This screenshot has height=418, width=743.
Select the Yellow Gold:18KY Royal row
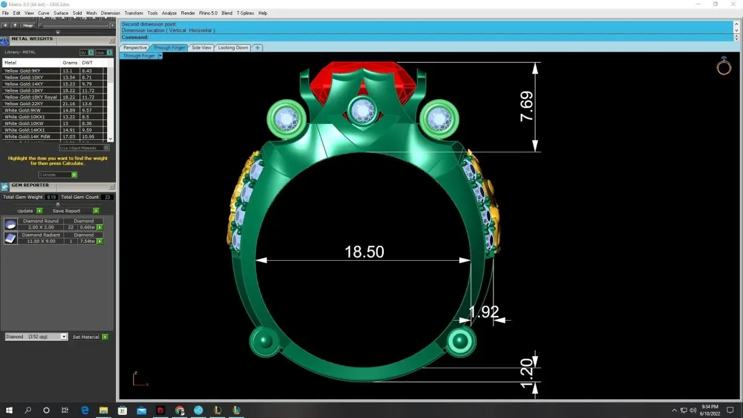[x=54, y=97]
